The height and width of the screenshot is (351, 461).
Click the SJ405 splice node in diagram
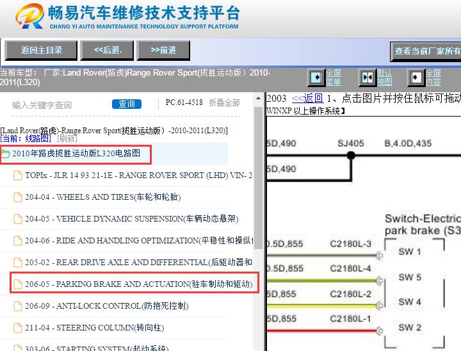tap(351, 155)
